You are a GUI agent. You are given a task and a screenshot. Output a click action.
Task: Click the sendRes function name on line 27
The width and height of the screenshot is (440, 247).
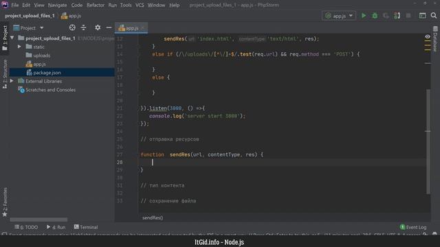(x=180, y=154)
